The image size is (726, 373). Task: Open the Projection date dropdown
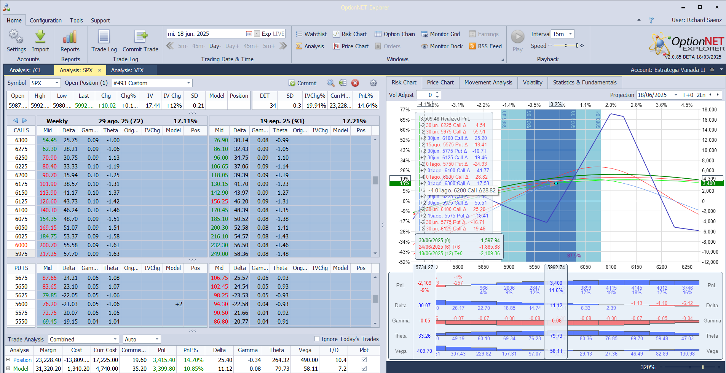(676, 95)
